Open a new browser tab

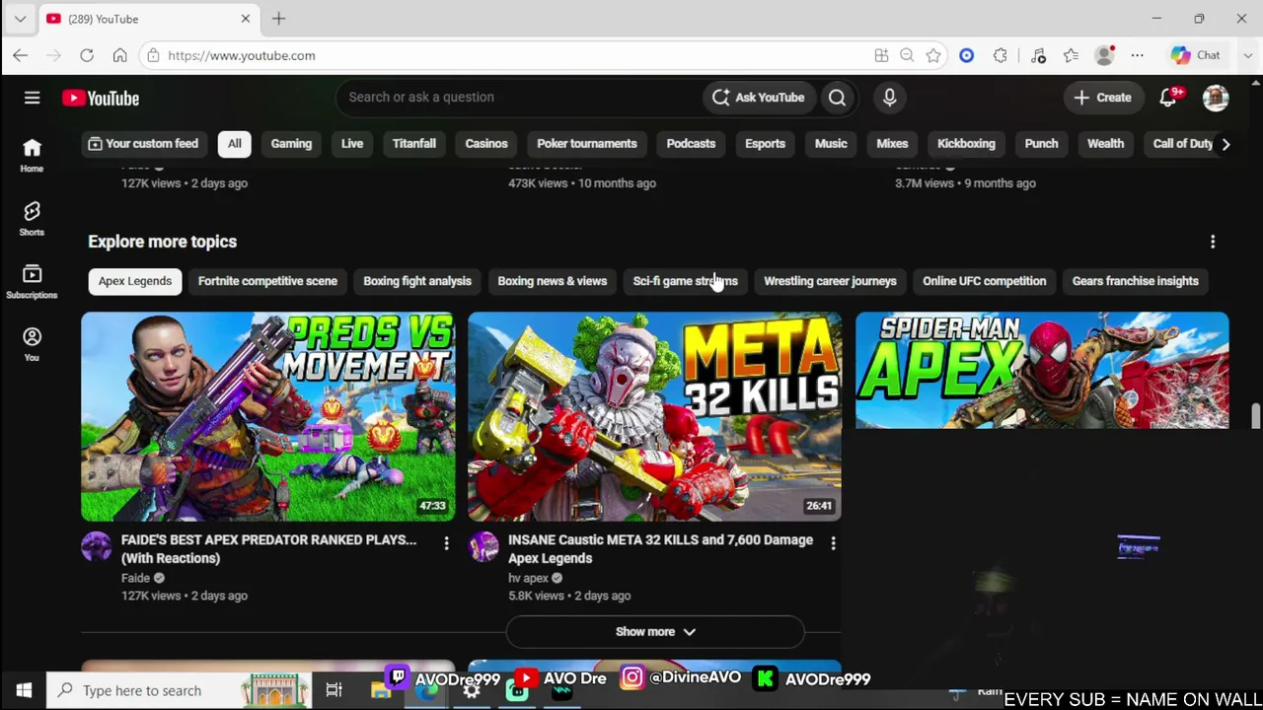(278, 19)
